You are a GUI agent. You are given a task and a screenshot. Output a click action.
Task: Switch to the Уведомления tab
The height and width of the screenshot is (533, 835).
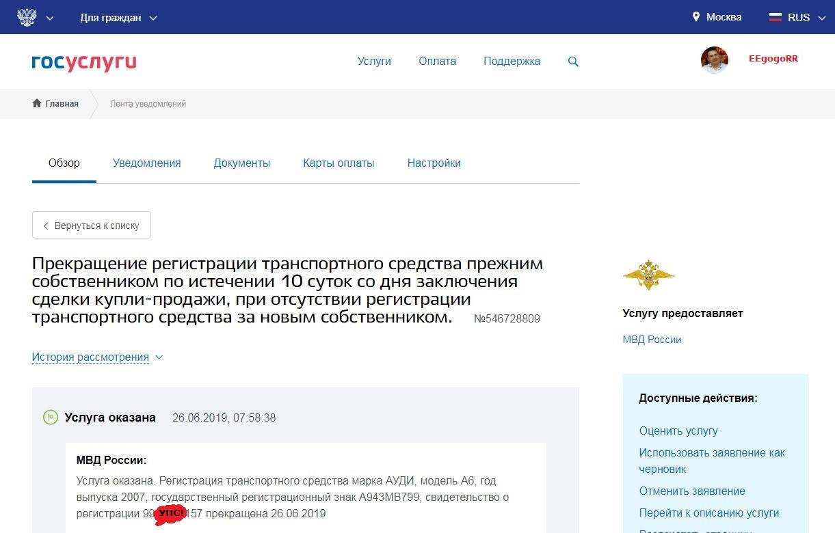coord(147,163)
